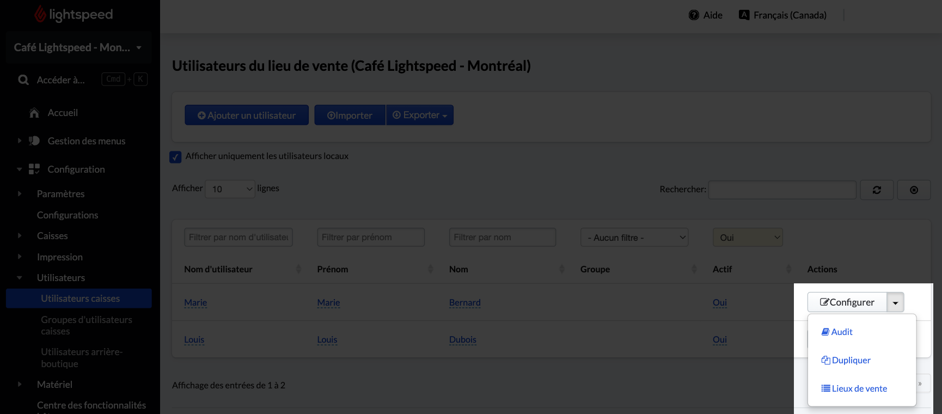Open Utilisateurs caisses in the sidebar
Viewport: 942px width, 414px height.
pyautogui.click(x=79, y=299)
